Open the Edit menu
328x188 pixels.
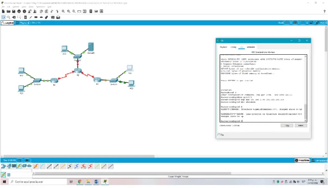[8, 7]
